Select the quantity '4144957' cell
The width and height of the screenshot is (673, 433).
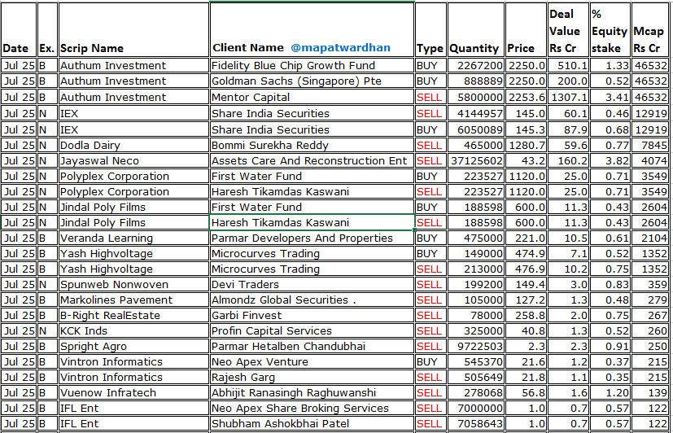[x=475, y=114]
